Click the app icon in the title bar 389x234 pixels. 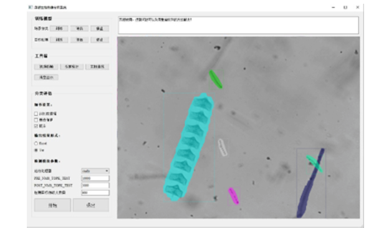tap(31, 7)
